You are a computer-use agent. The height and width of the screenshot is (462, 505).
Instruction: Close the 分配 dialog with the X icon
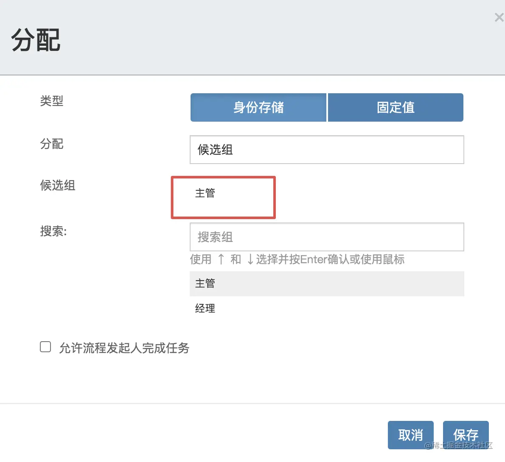(x=499, y=17)
